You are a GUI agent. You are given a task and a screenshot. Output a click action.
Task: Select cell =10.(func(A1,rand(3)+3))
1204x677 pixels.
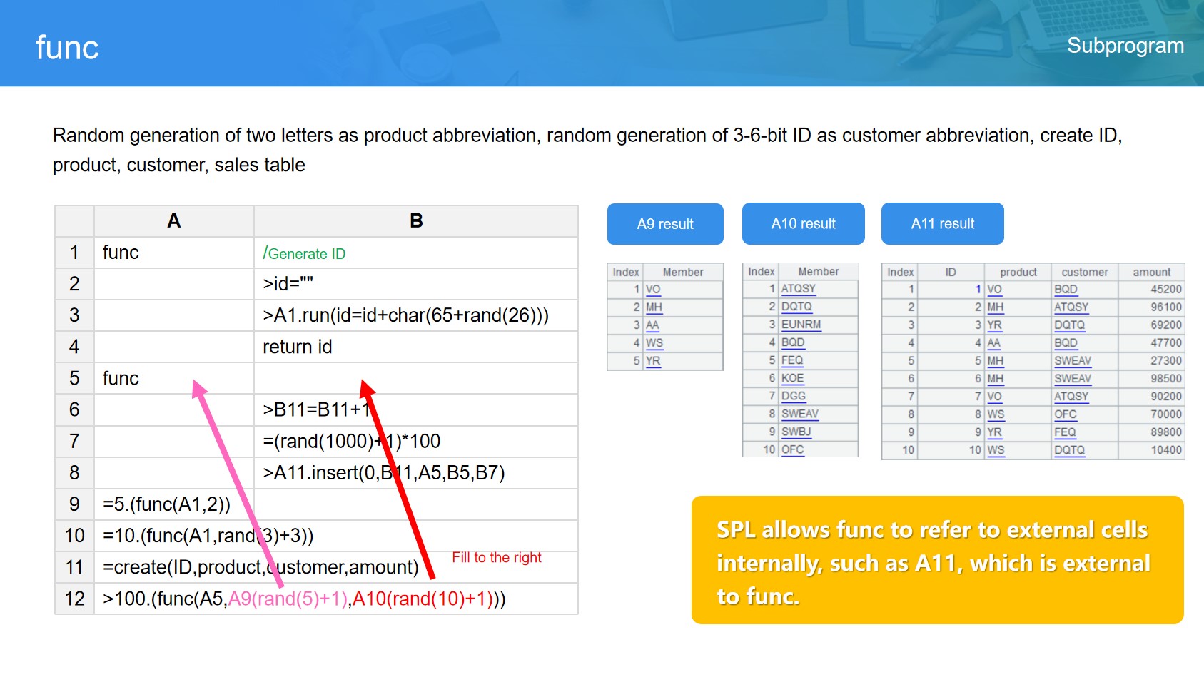pyautogui.click(x=208, y=536)
